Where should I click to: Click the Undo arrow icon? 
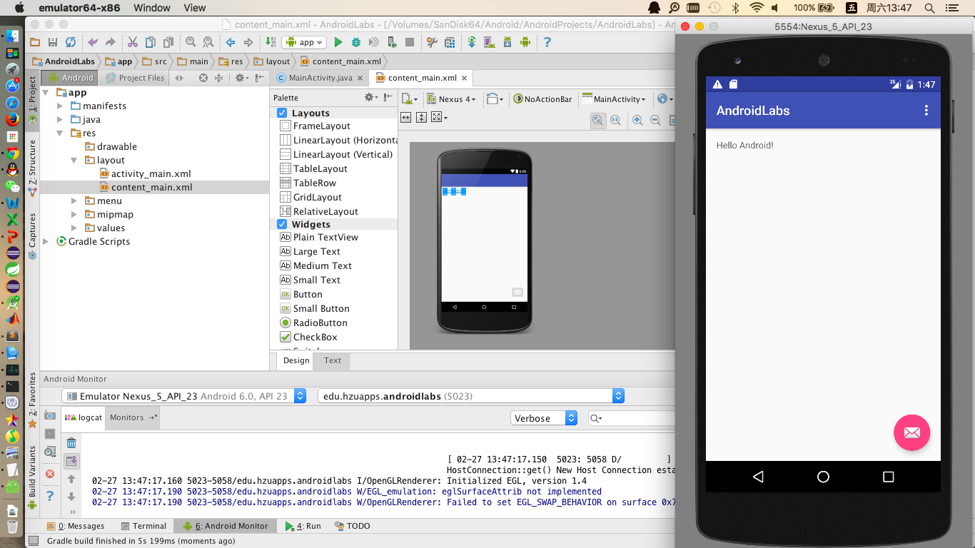(93, 42)
